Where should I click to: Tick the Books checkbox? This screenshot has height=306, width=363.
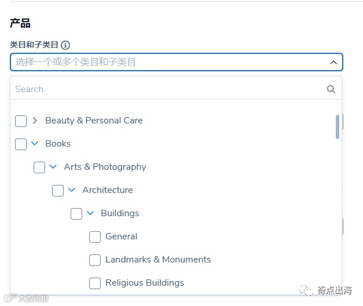[21, 144]
